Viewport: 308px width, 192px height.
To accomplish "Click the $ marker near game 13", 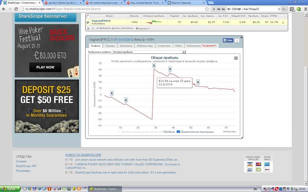I will (x=126, y=100).
